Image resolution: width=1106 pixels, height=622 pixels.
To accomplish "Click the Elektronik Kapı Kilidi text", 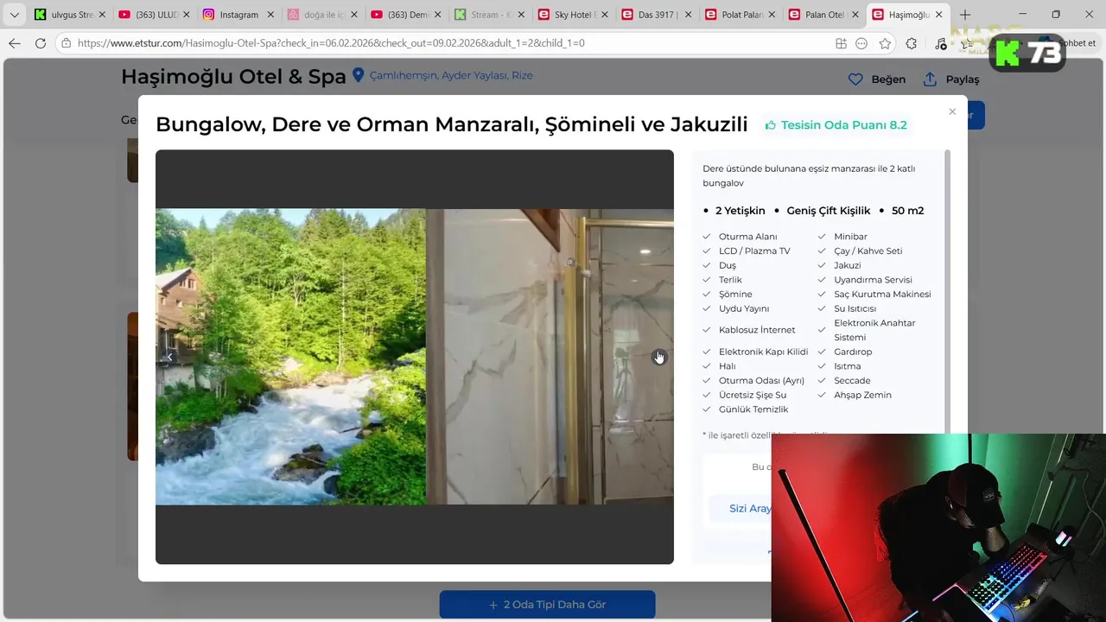I will tap(764, 352).
